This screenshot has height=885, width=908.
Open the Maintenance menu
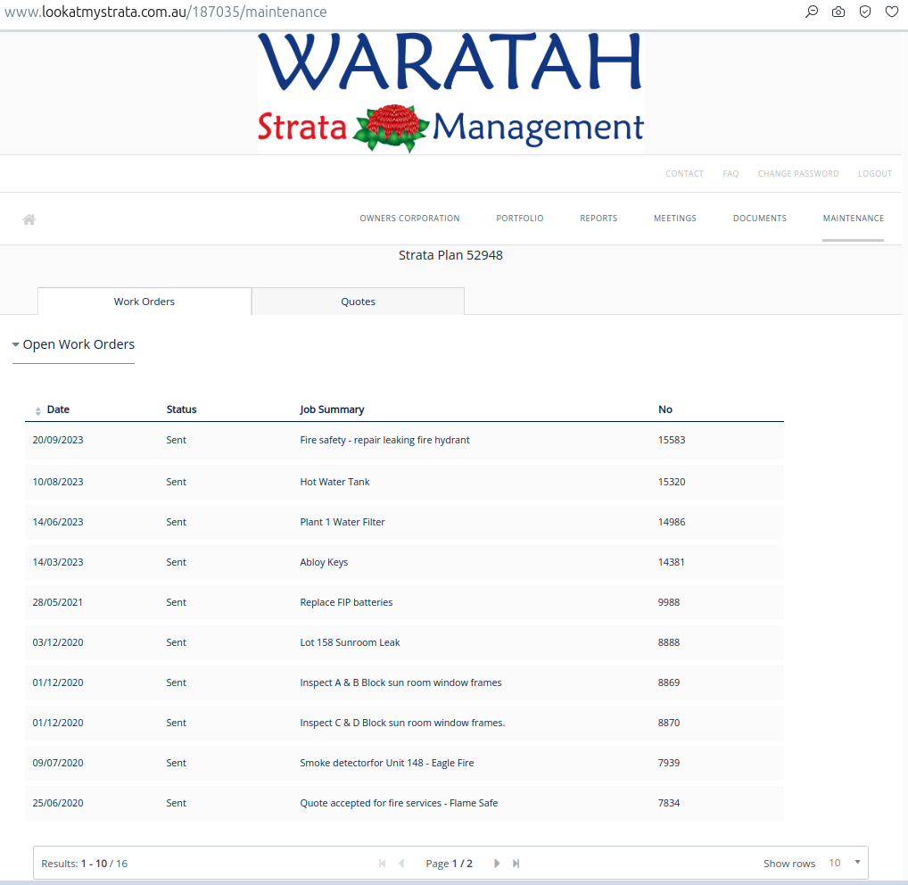click(x=853, y=219)
